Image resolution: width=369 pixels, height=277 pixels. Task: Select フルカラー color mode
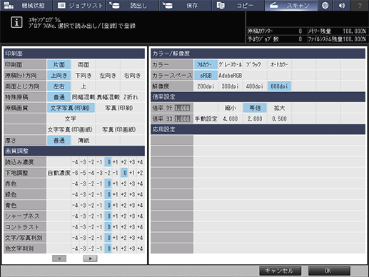pos(206,64)
